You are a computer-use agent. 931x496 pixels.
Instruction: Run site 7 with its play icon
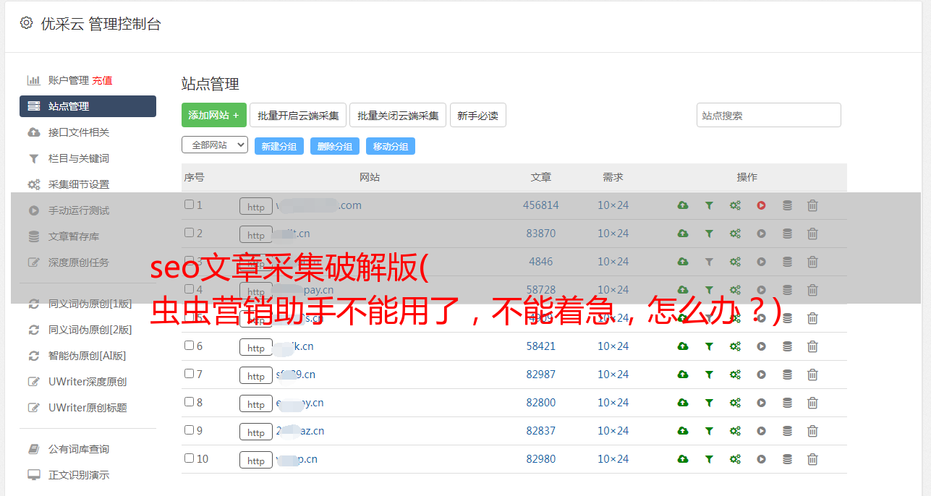pos(761,375)
